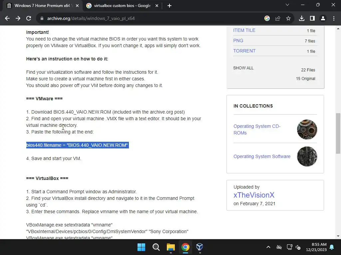Image resolution: width=341 pixels, height=255 pixels.
Task: Click the muted volume tray icon
Action: [x=298, y=247]
